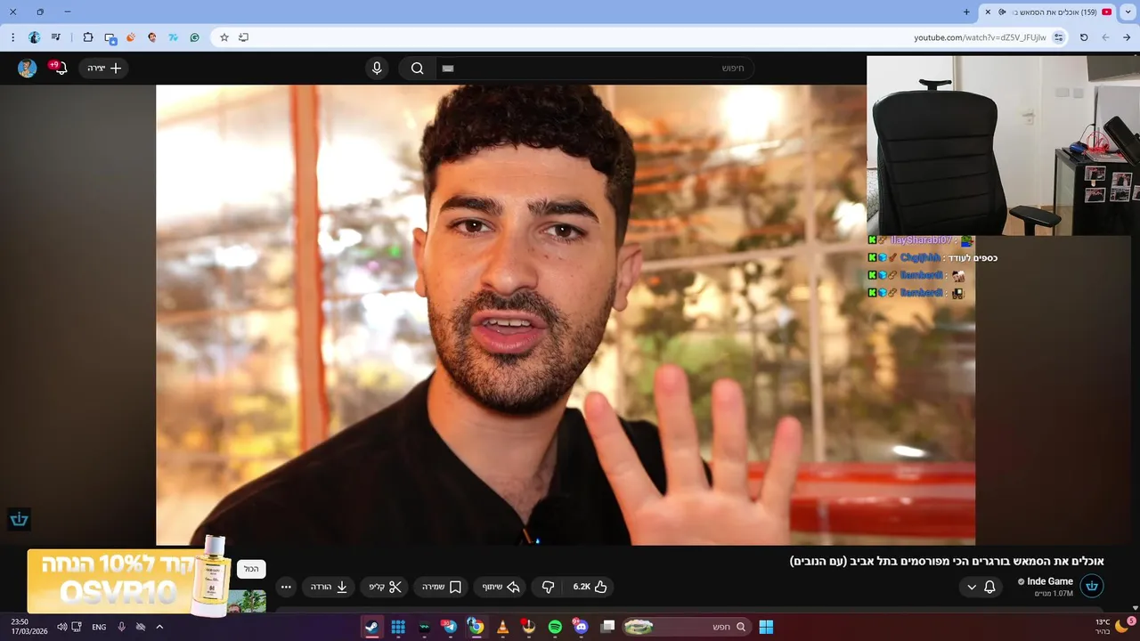The height and width of the screenshot is (641, 1140).
Task: Open Discord from the taskbar
Action: coord(581,627)
